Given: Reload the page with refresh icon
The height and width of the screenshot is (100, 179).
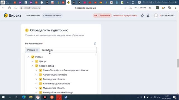Looking at the screenshot, I should point(16,8).
